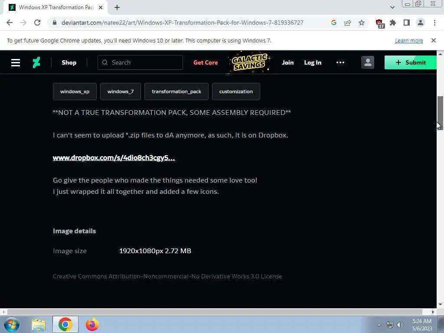Click the Chrome taskbar icon
This screenshot has width=444, height=333.
65,324
